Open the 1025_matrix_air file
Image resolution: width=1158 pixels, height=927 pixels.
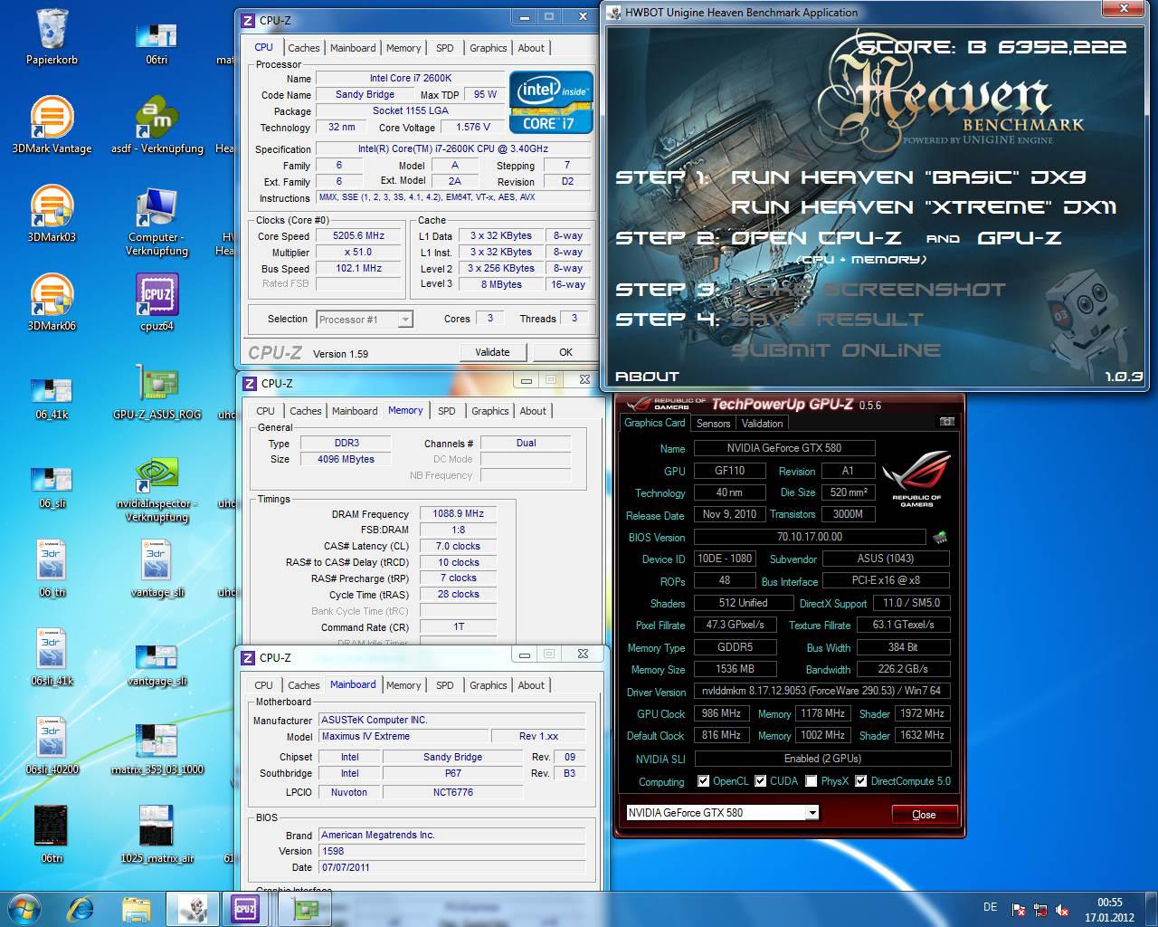point(157,835)
